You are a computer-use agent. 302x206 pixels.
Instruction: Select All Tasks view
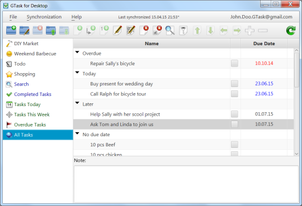38,135
